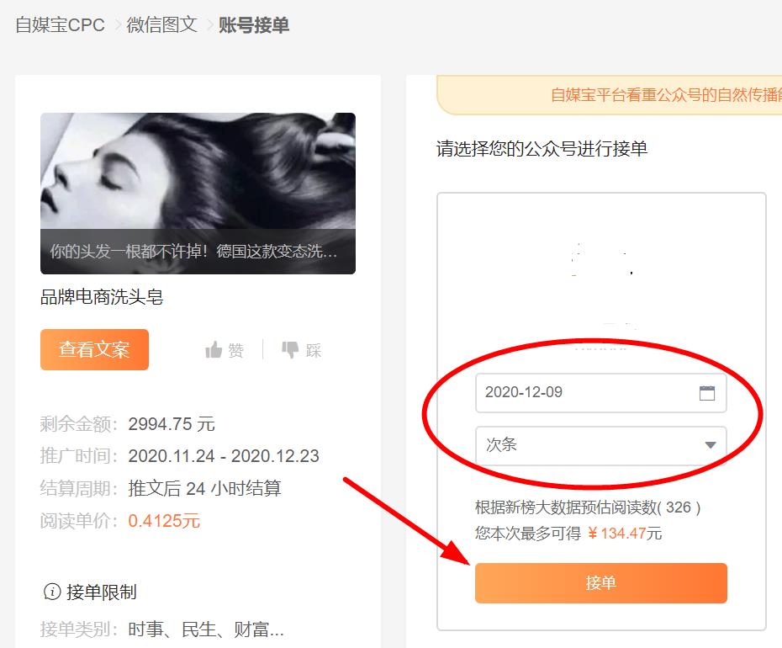Viewport: 782px width, 648px height.
Task: Click estimated reads text 根据新榜大数据预估阅读数
Action: pyautogui.click(x=588, y=507)
